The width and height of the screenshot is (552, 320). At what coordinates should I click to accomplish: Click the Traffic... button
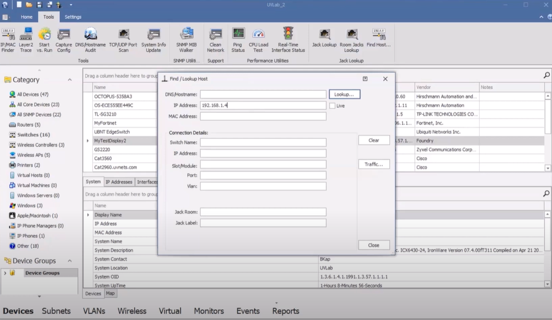[374, 164]
